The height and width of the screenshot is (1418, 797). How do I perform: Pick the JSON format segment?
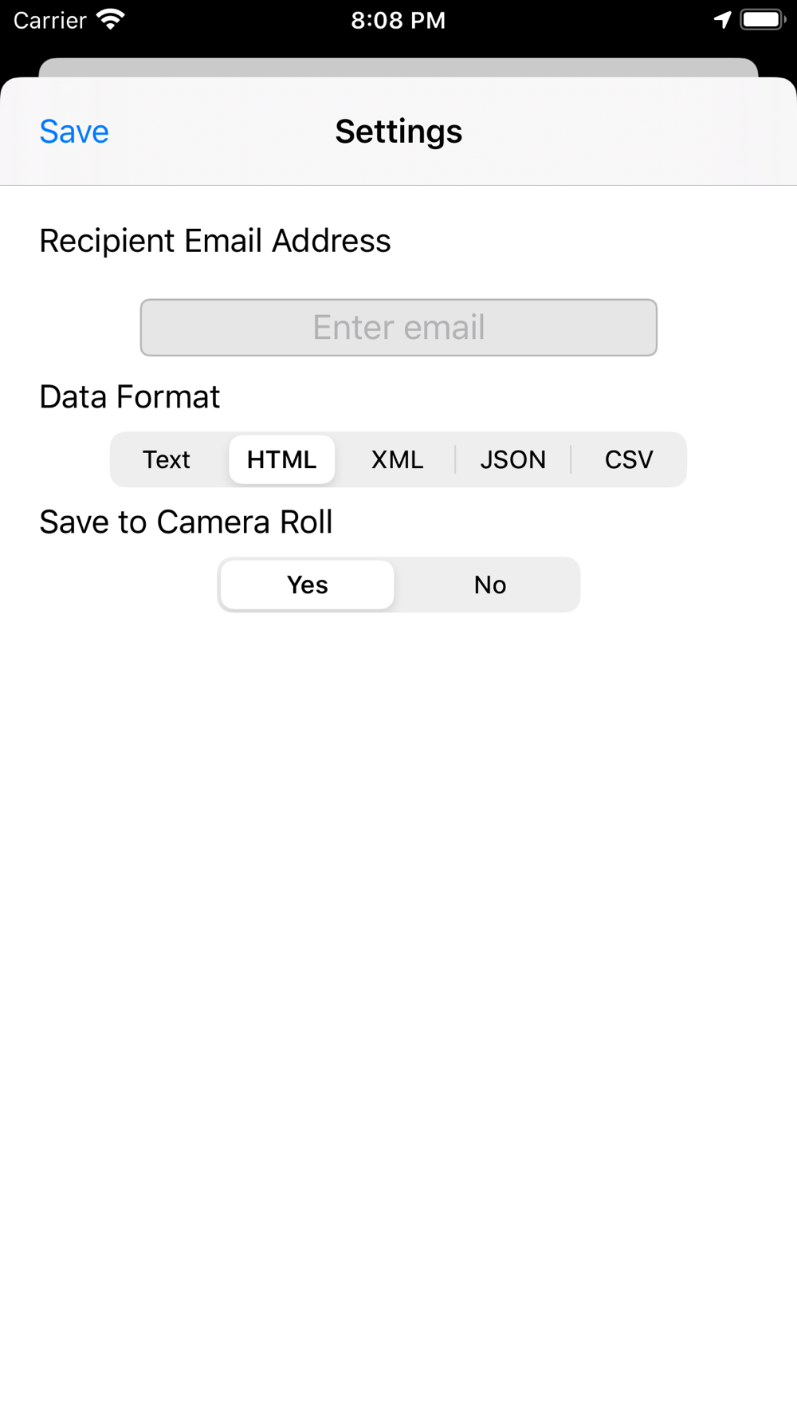pyautogui.click(x=512, y=459)
